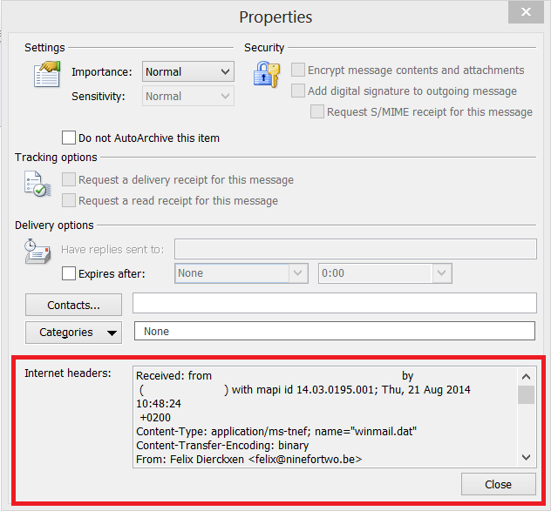
Task: Close the Properties dialog with the X
Action: click(x=526, y=12)
